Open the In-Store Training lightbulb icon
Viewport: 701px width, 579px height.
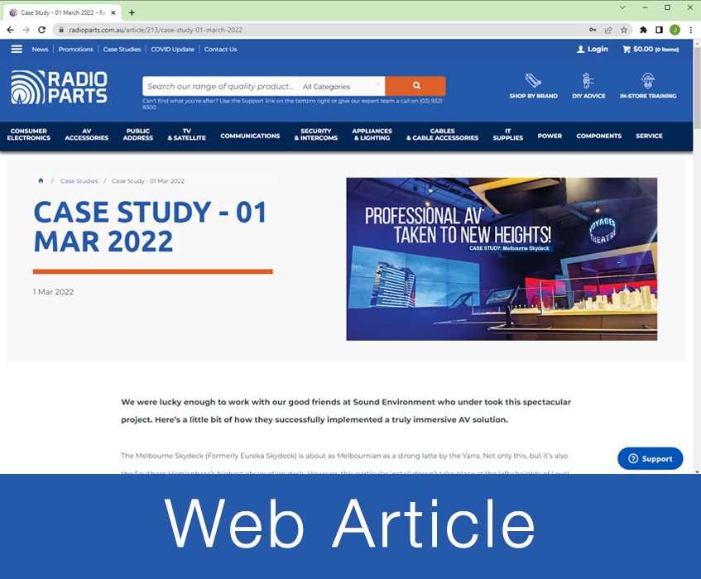pos(648,81)
